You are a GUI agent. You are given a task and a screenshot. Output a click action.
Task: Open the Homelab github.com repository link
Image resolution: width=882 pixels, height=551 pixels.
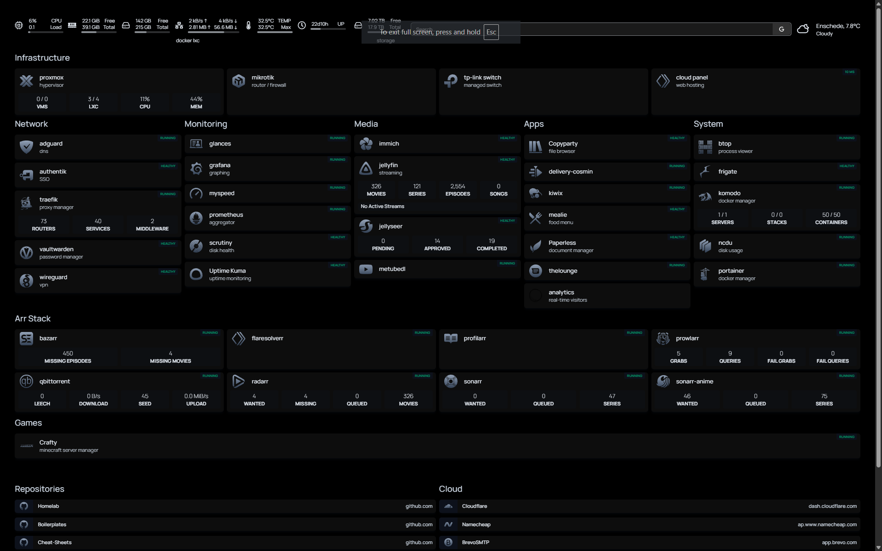pos(225,506)
